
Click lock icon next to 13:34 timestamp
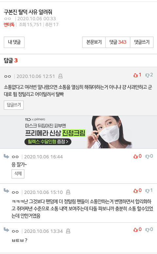pos(68,231)
